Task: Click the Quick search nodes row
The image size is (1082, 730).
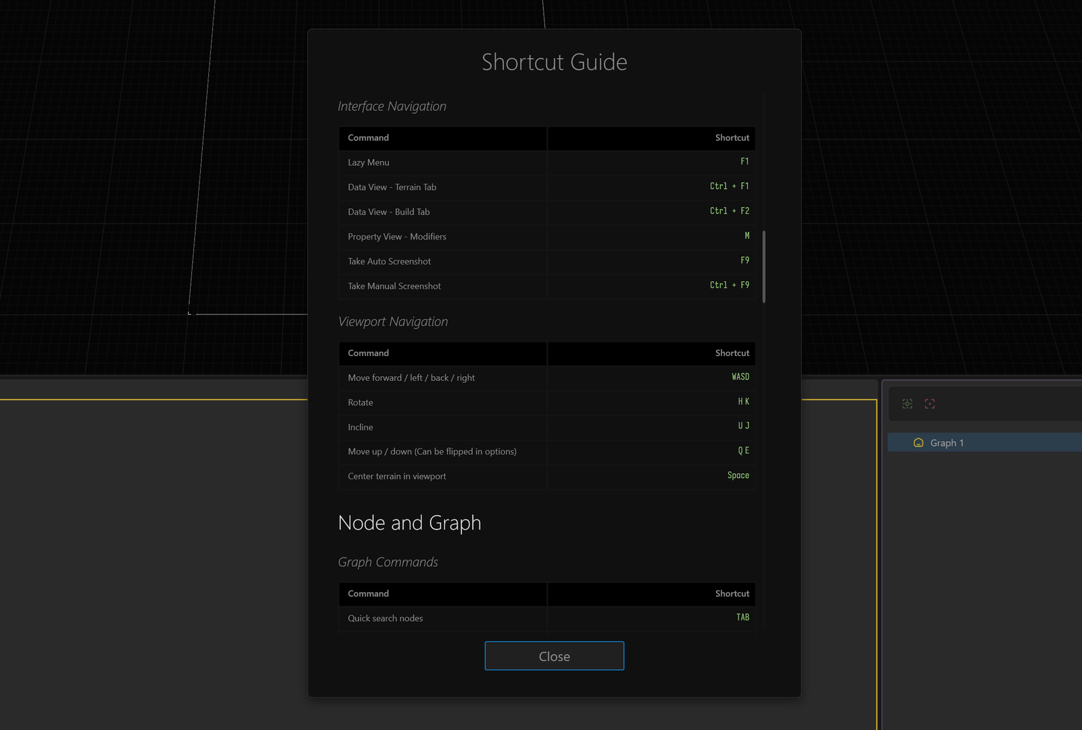Action: 473,618
